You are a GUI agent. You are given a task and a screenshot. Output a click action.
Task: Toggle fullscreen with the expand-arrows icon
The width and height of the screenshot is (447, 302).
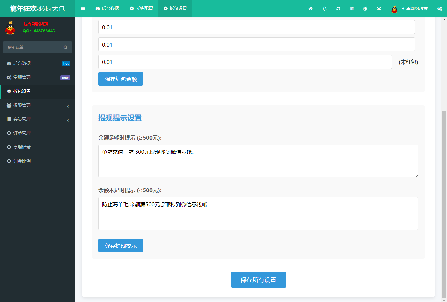tap(379, 9)
